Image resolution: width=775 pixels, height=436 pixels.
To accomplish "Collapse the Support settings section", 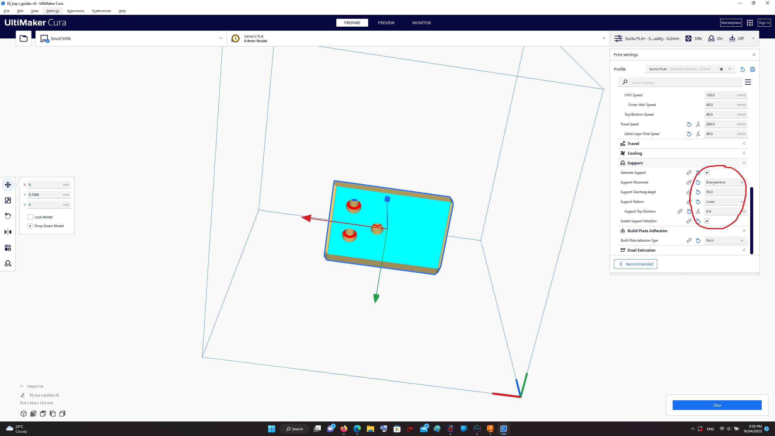I will [x=744, y=163].
